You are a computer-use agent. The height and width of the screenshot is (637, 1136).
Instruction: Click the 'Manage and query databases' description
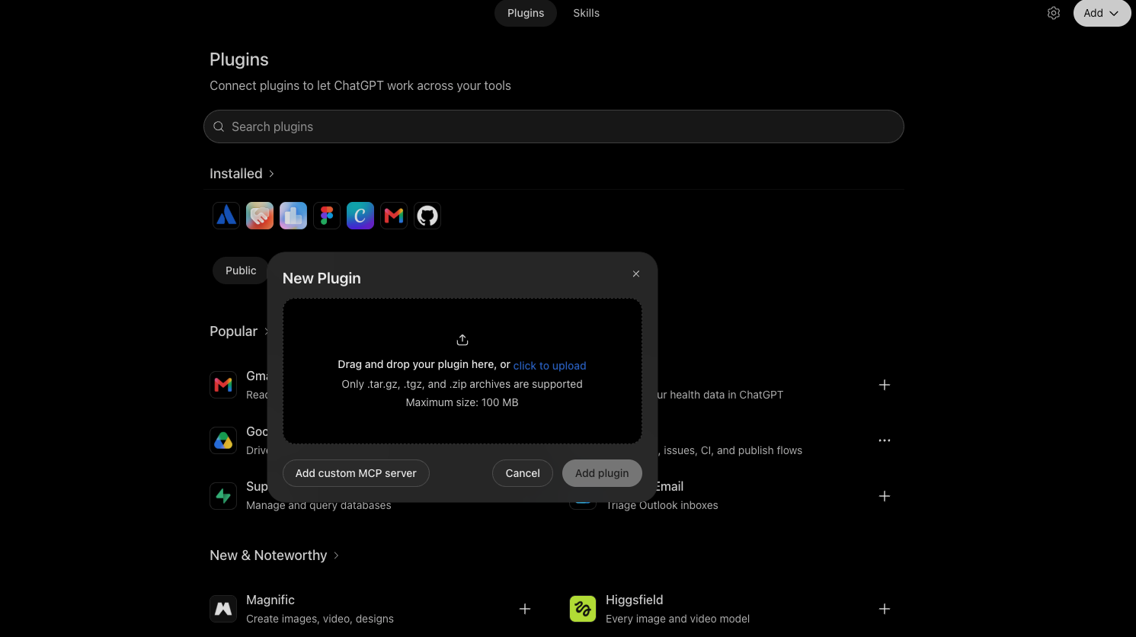tap(318, 505)
